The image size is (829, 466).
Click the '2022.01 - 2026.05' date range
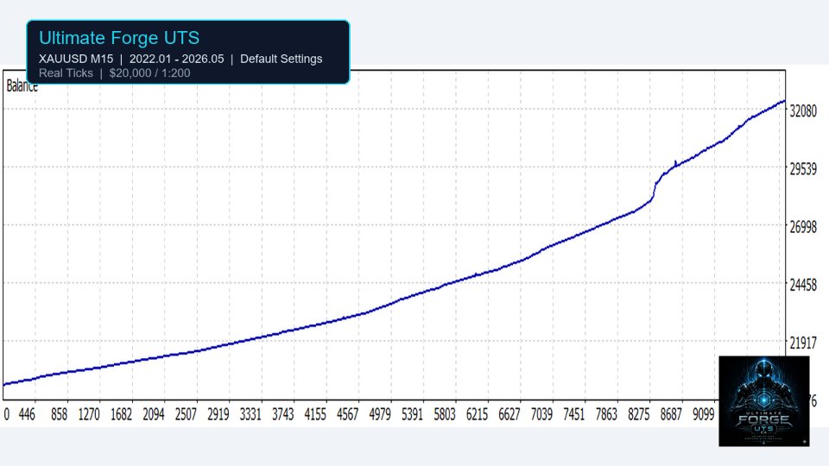tap(176, 59)
